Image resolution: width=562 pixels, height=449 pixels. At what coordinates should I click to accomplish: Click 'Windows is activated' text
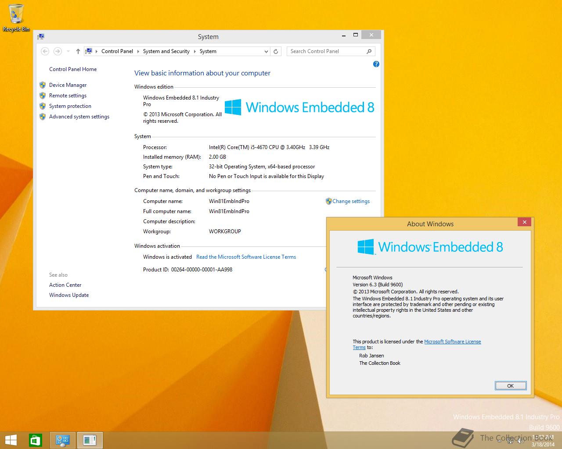click(167, 257)
